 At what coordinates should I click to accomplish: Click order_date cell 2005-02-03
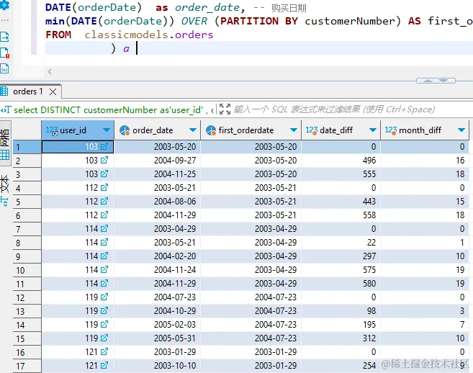[x=157, y=325]
